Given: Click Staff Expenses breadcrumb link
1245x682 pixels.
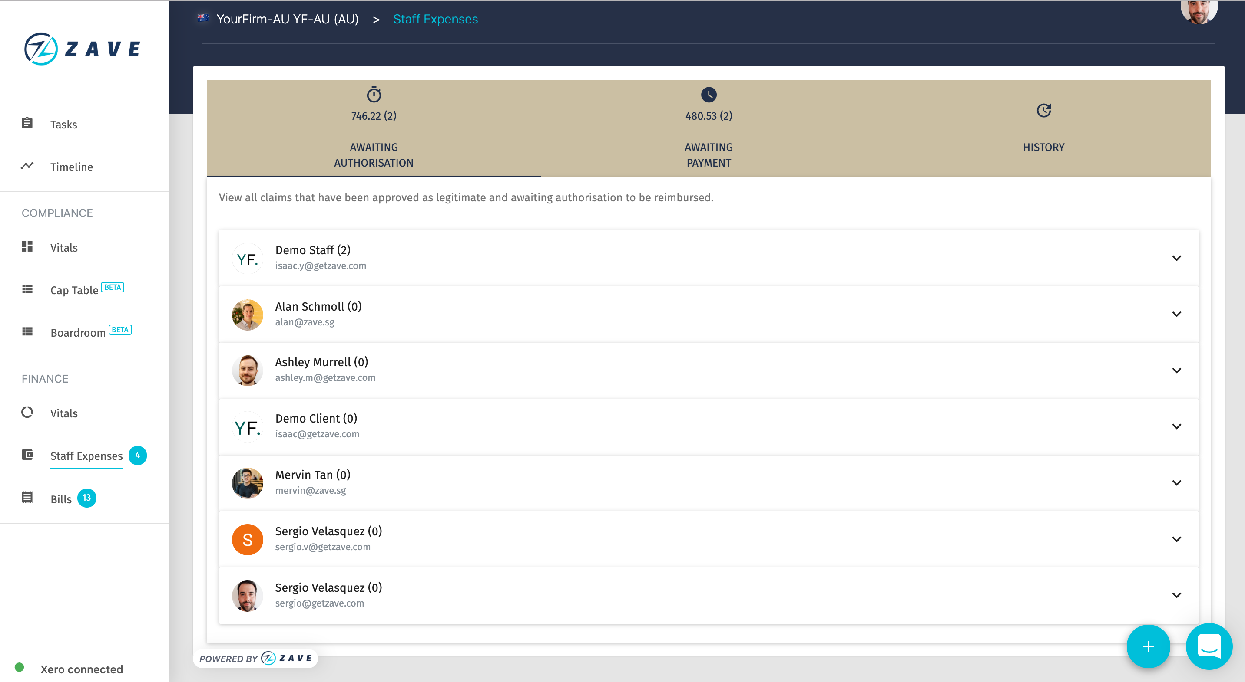Looking at the screenshot, I should [x=435, y=19].
